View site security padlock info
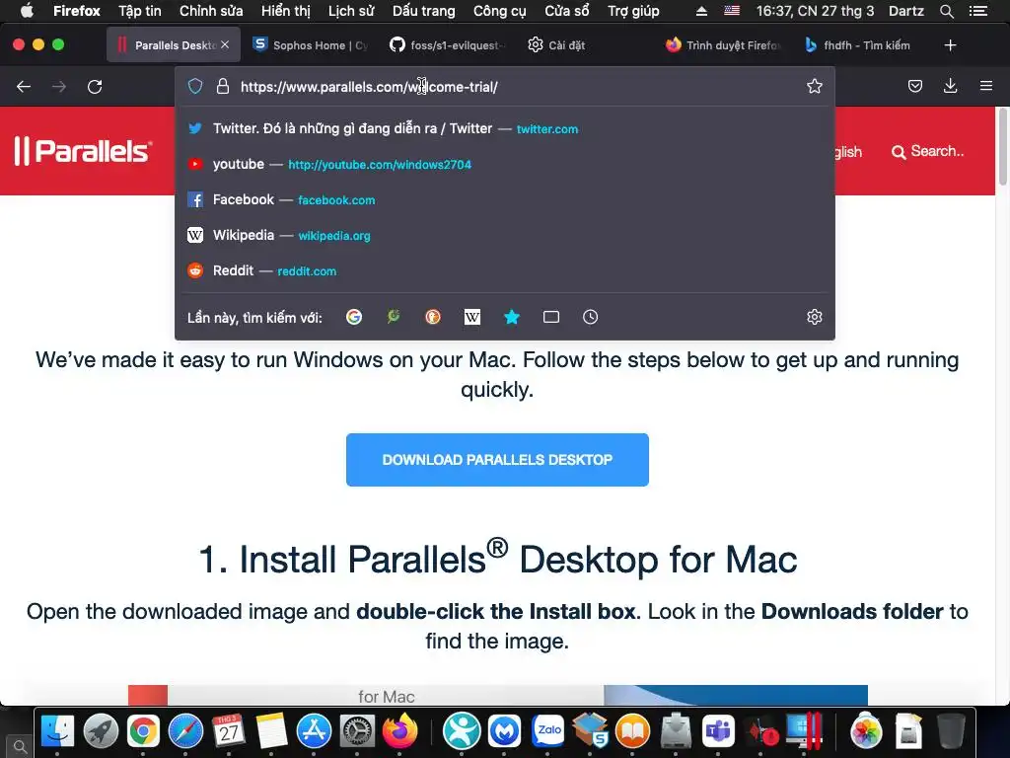 (223, 87)
